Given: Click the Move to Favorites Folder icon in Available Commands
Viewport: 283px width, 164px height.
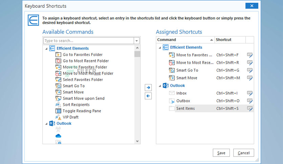Looking at the screenshot, I should coord(58,67).
